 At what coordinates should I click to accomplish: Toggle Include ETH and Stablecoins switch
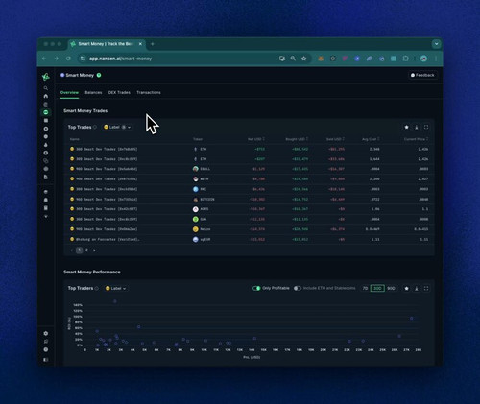tap(298, 288)
